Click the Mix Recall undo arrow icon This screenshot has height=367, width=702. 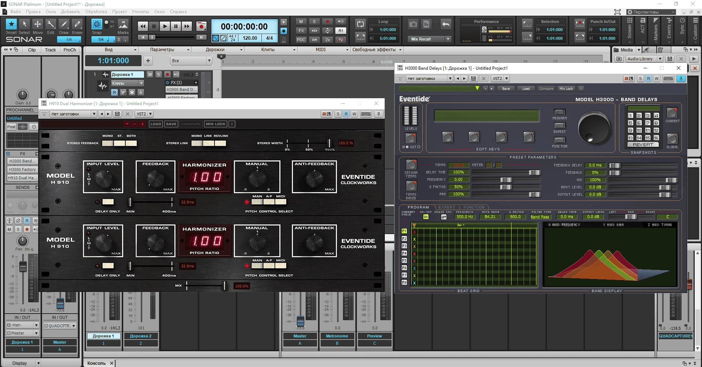[x=446, y=24]
